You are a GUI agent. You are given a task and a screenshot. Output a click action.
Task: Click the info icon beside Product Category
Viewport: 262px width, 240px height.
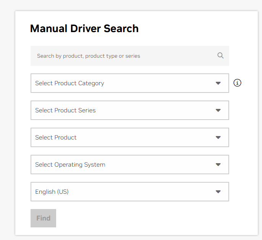point(237,83)
